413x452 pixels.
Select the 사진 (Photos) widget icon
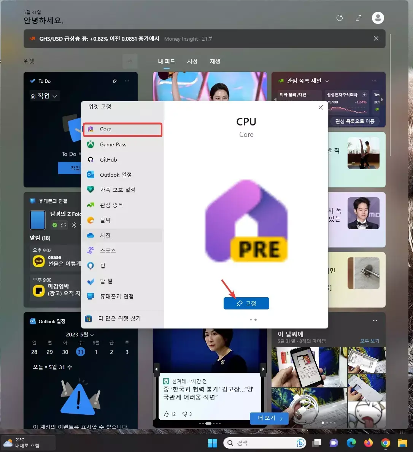point(90,235)
